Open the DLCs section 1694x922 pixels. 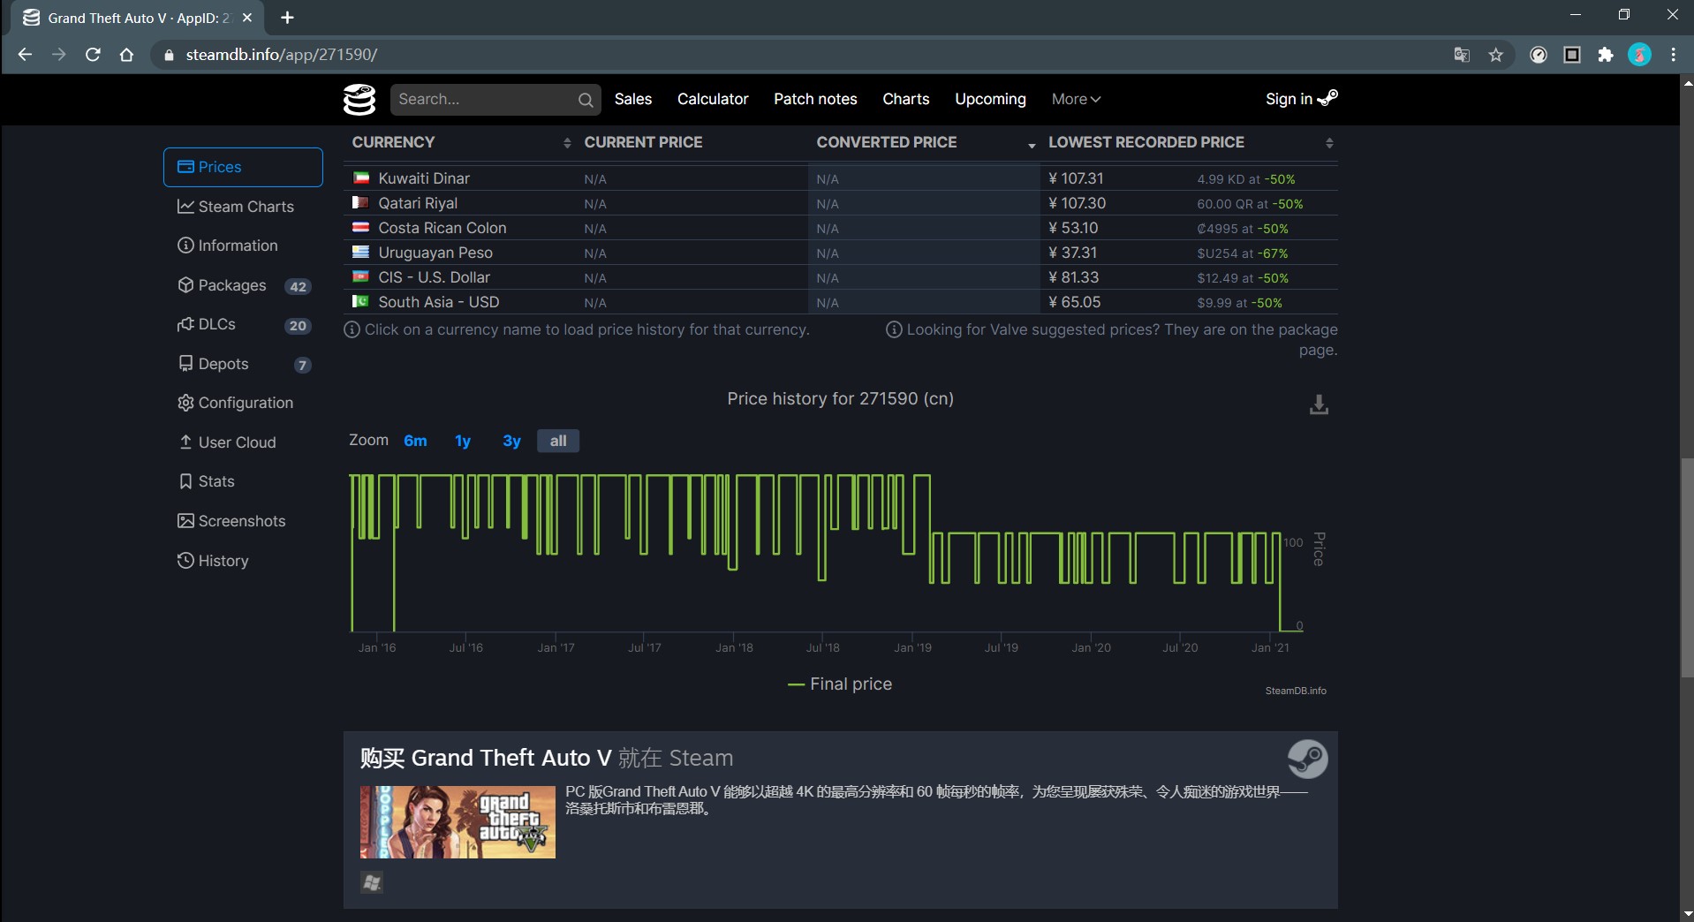[243, 324]
